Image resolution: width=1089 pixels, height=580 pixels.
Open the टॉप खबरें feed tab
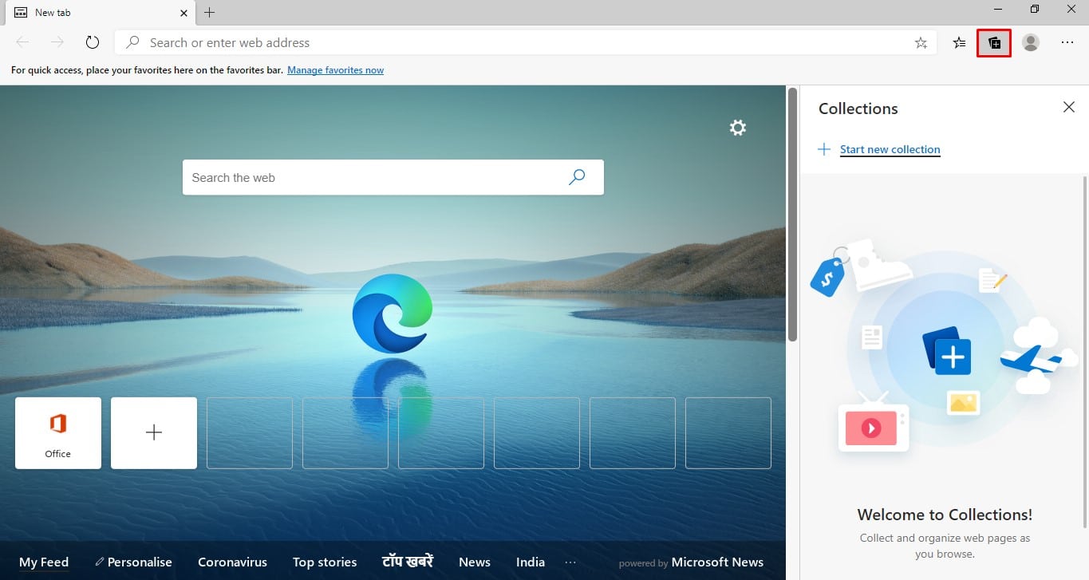coord(407,562)
